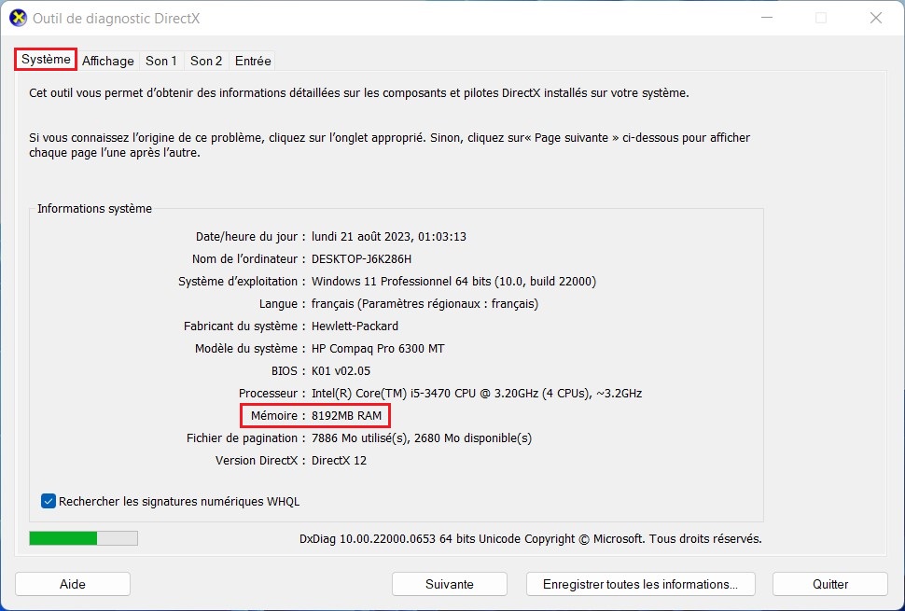Click the Fabricant du système label
The image size is (905, 611).
[244, 326]
